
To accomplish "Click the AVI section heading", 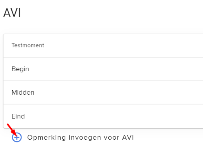I will (x=12, y=13).
